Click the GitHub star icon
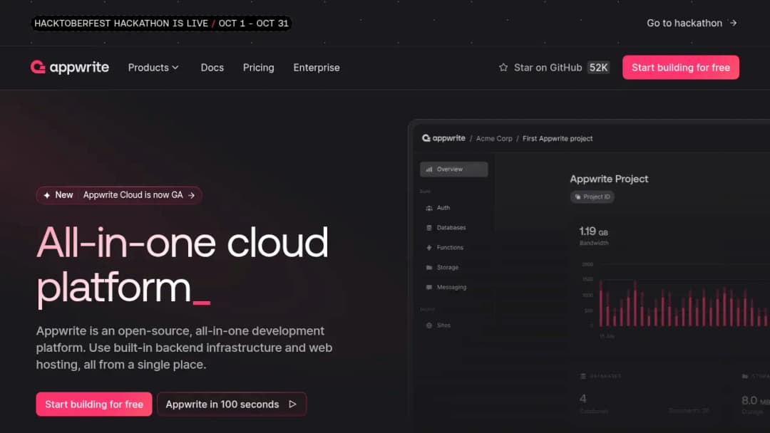This screenshot has height=433, width=770. point(503,67)
